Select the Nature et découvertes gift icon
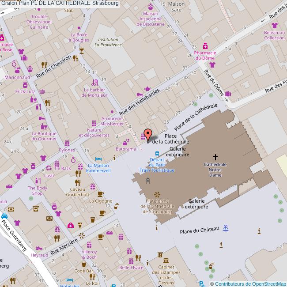The image size is (287, 287). [x=94, y=123]
